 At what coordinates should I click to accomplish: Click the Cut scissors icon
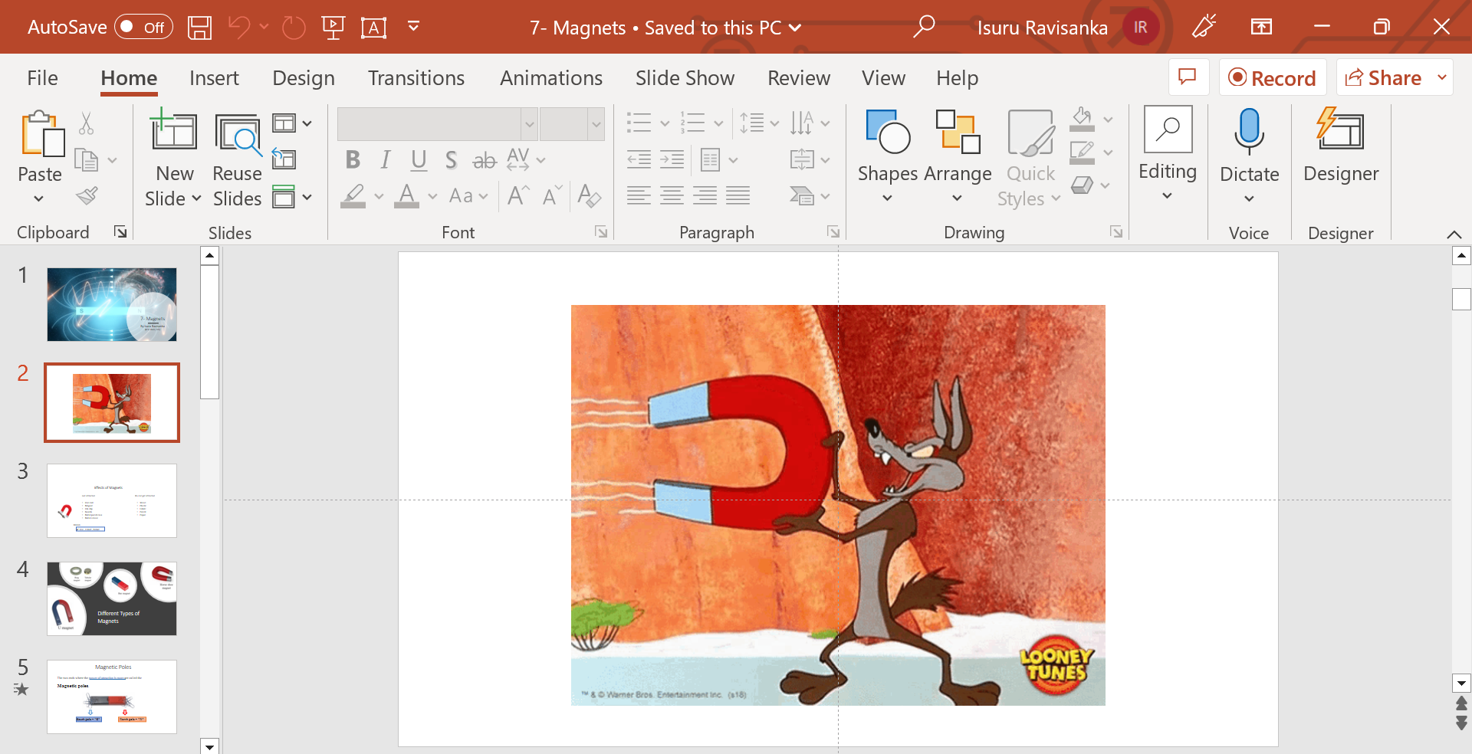[86, 123]
